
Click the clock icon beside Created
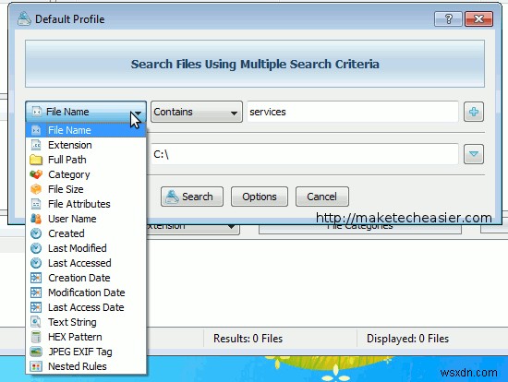[36, 233]
